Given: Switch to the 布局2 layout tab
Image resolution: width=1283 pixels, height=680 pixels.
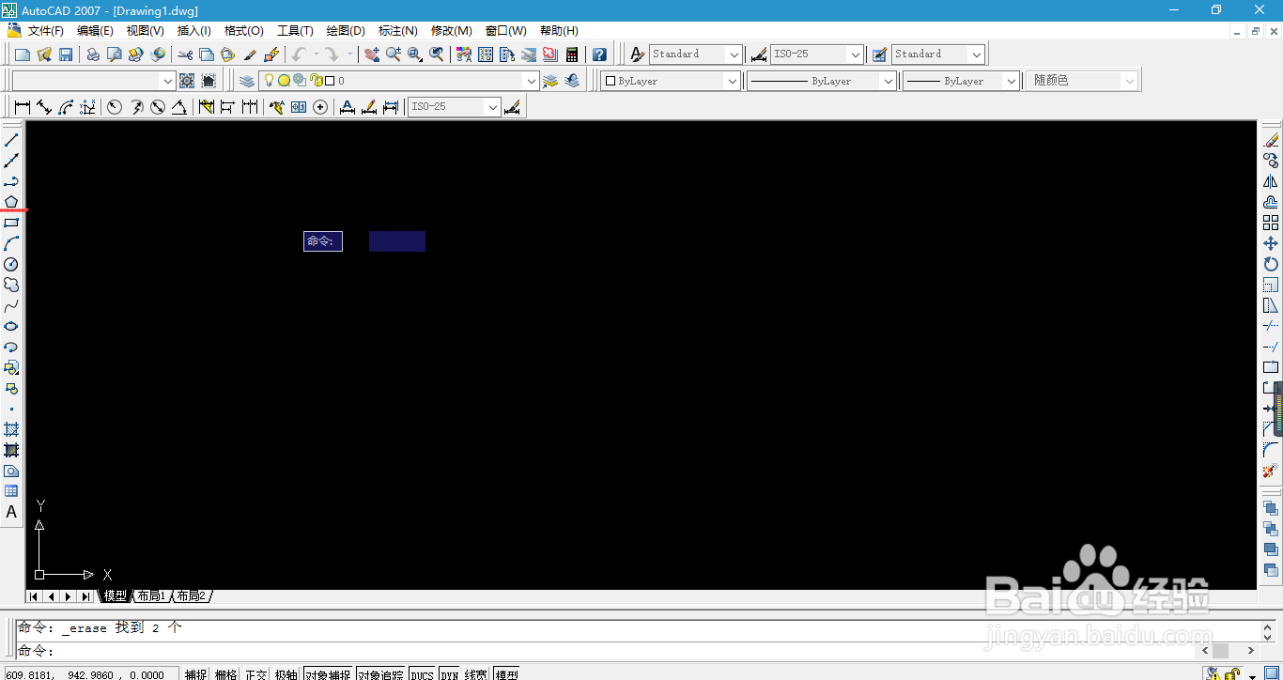Looking at the screenshot, I should [191, 596].
